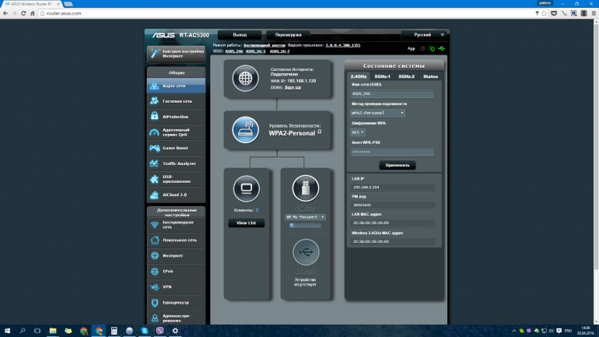Open Traffic Analyzer page
Screen dimensions: 599x337
tap(176, 163)
